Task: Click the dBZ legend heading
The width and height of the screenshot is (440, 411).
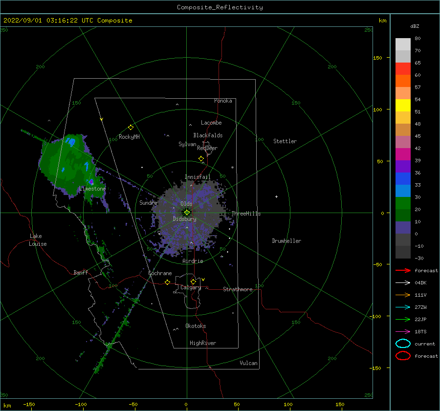Action: (415, 26)
